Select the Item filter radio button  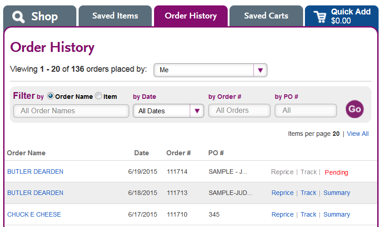98,96
